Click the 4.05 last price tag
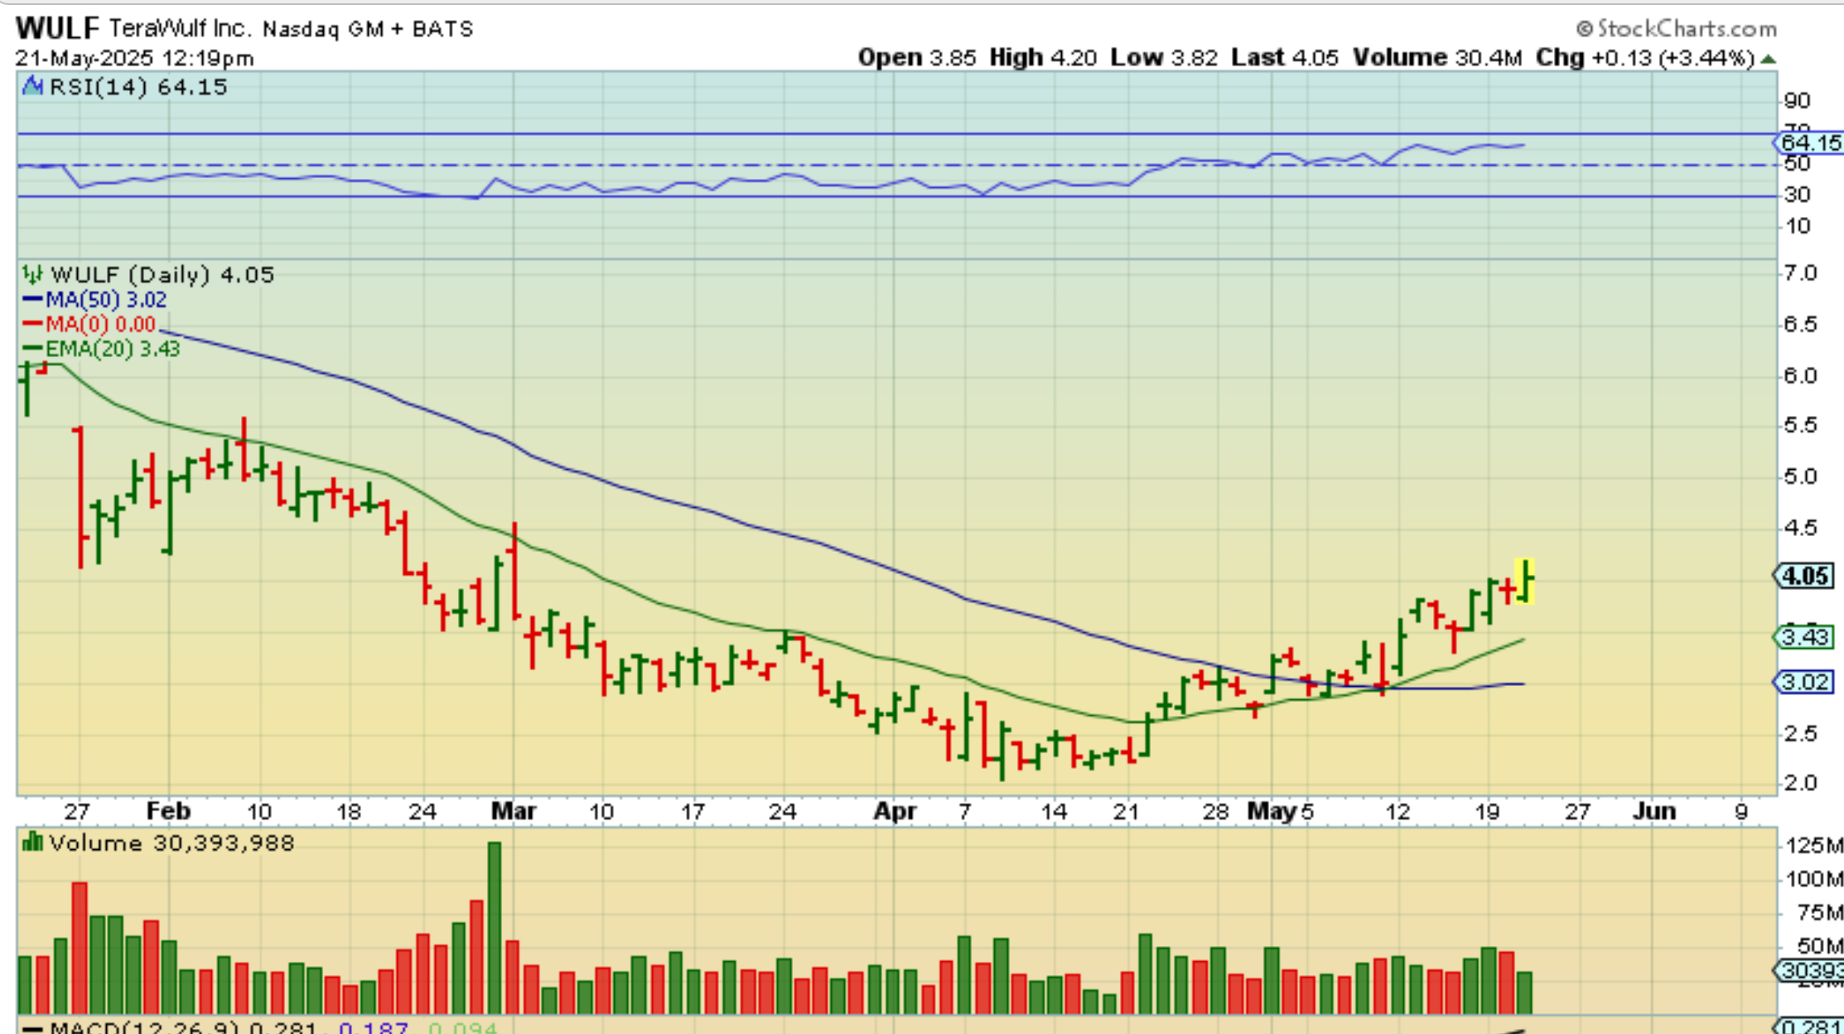 coord(1806,576)
